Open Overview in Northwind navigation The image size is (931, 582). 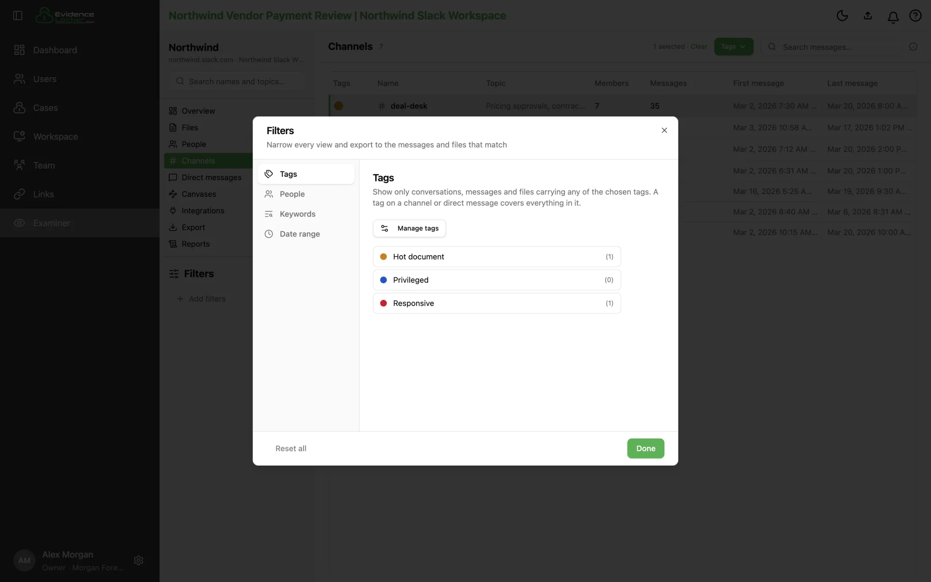coord(209,111)
